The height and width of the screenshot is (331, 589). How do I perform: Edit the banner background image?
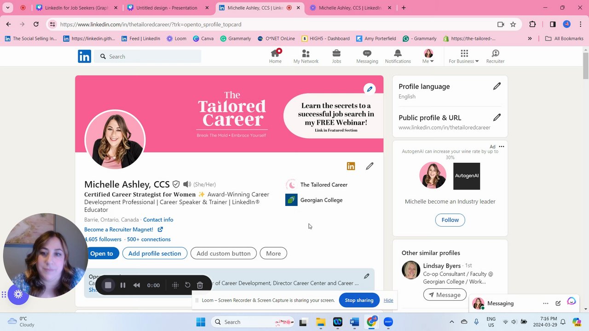pyautogui.click(x=369, y=89)
